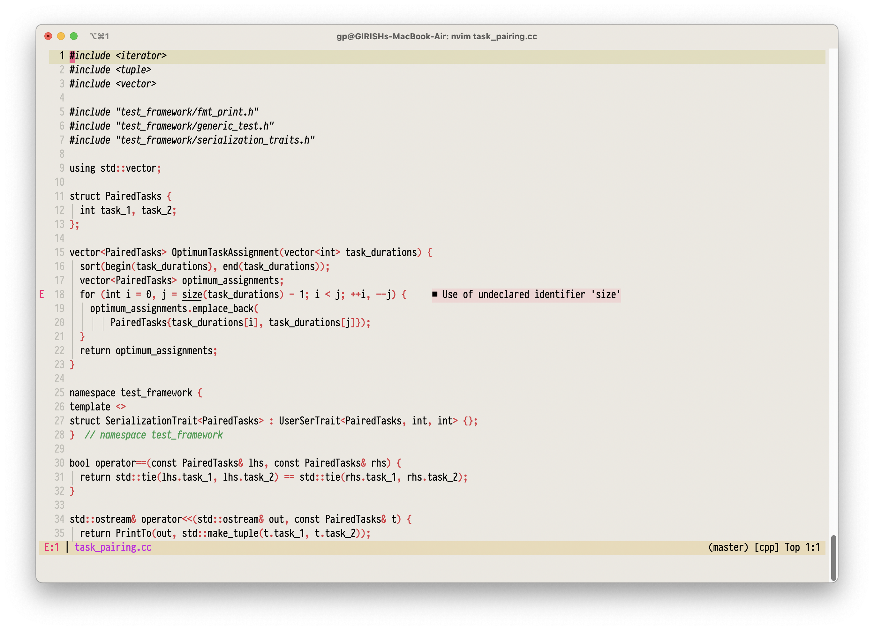Click the underlined 'size' identifier on line 18

[192, 295]
